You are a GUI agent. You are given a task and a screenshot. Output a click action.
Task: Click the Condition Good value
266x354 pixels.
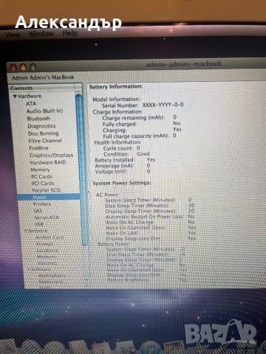[x=143, y=154]
